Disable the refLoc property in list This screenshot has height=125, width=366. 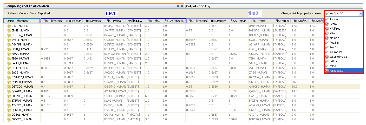(333, 62)
